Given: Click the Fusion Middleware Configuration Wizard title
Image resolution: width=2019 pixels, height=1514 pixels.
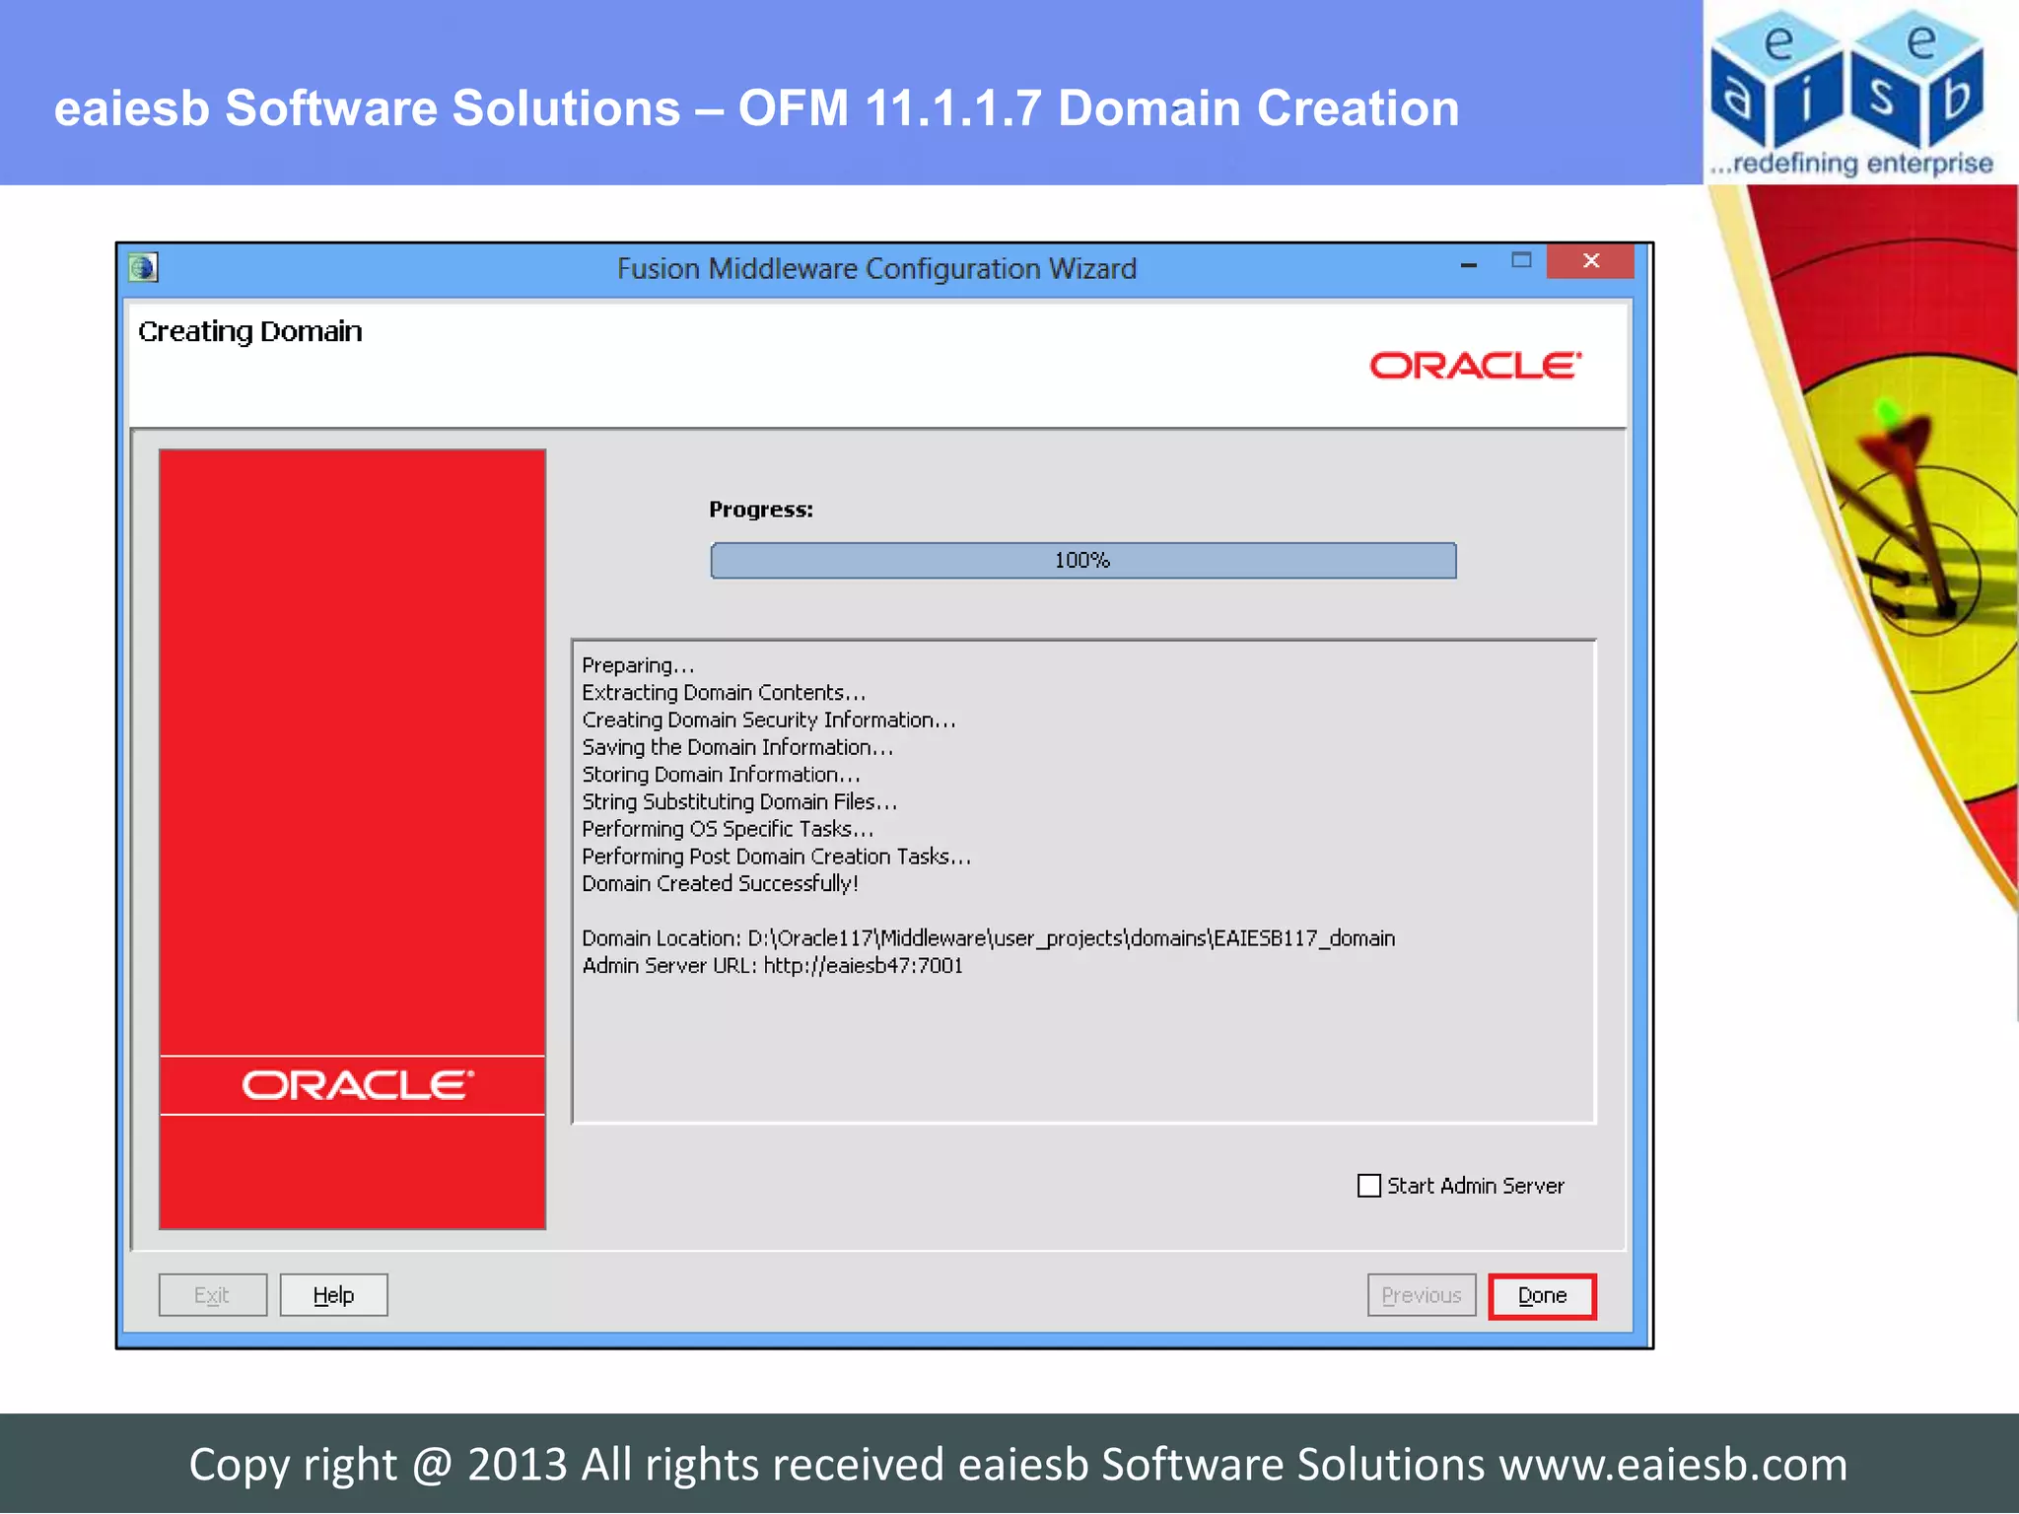Looking at the screenshot, I should (876, 269).
